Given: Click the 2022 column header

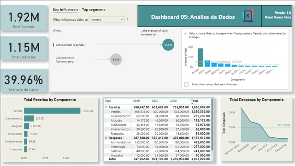Looking at the screenshot, I should pos(173,101).
